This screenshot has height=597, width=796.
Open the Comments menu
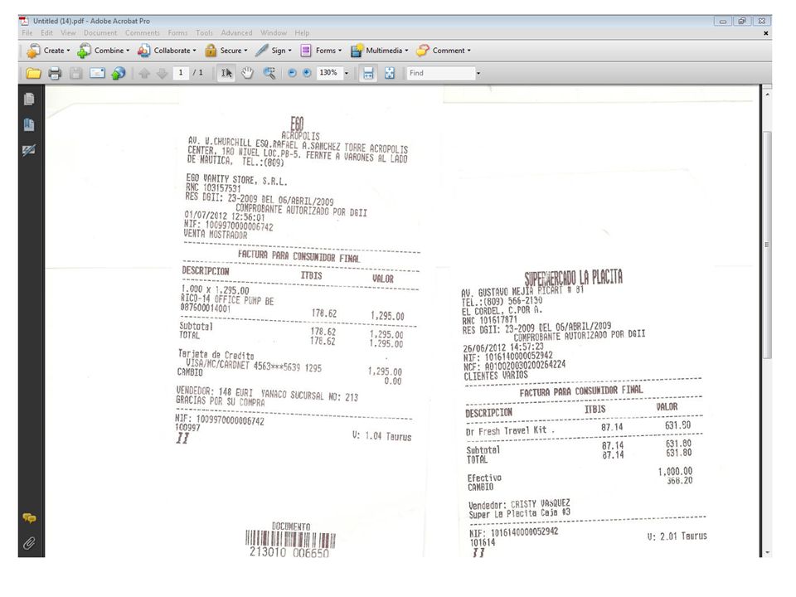[142, 33]
